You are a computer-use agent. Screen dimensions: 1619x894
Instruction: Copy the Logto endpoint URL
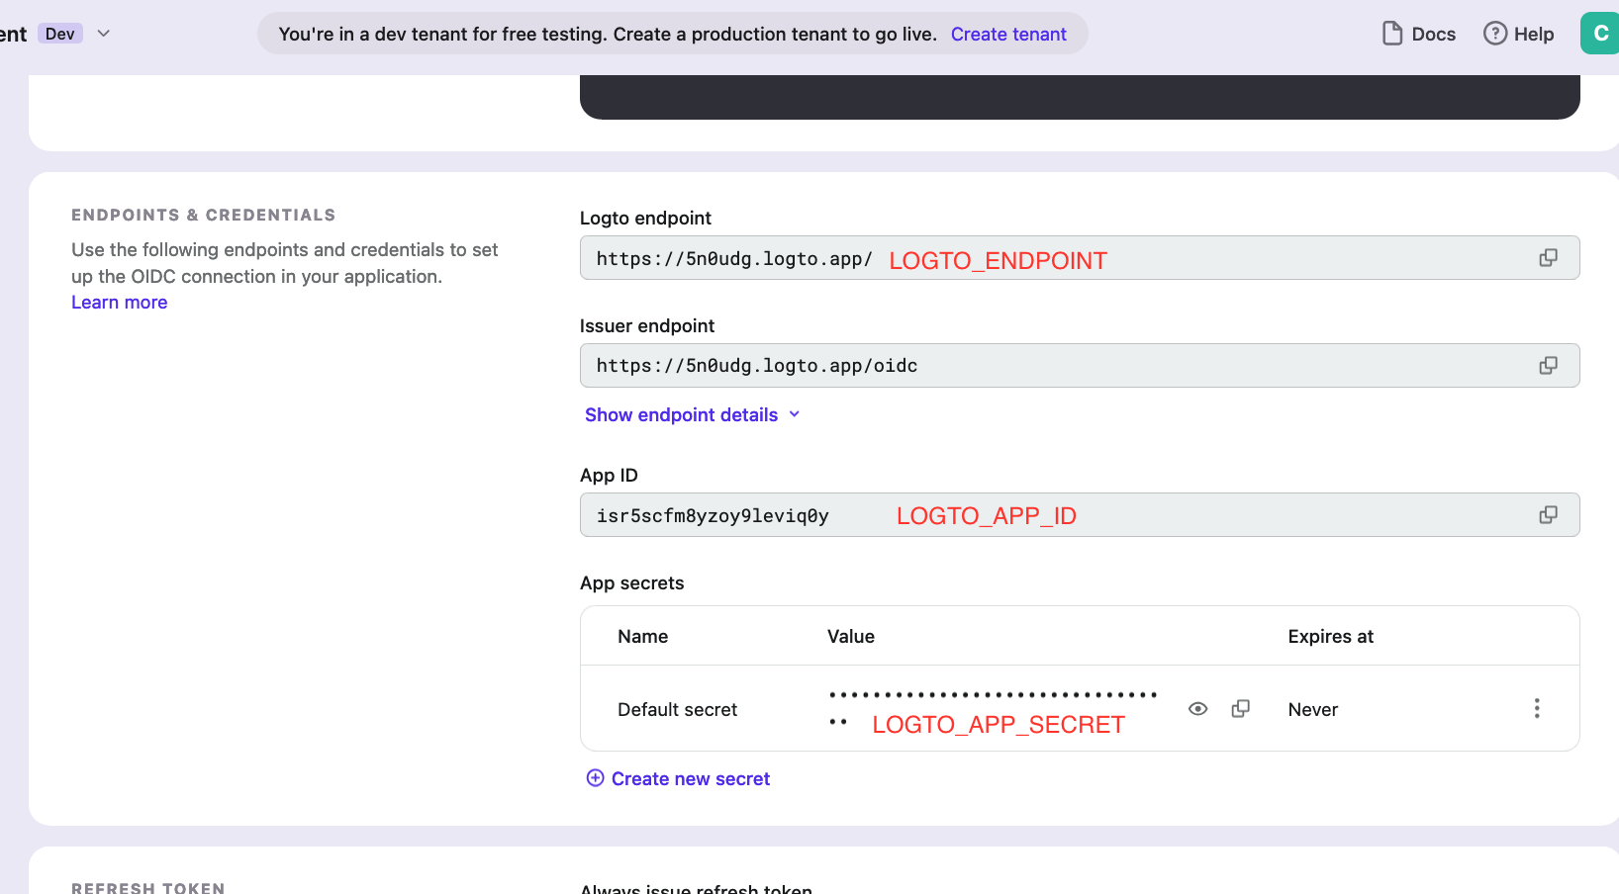tap(1548, 258)
